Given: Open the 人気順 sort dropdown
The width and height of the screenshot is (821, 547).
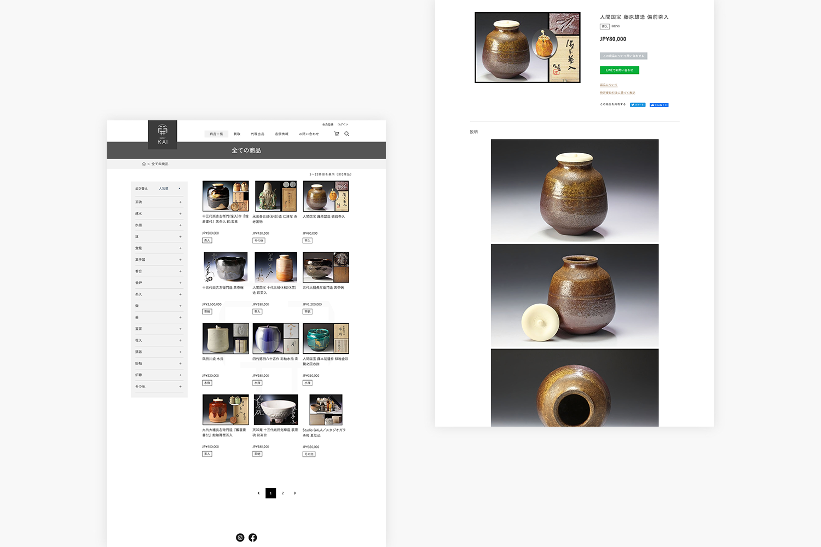Looking at the screenshot, I should coord(169,189).
